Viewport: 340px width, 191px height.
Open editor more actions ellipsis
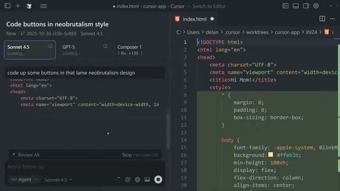332,19
